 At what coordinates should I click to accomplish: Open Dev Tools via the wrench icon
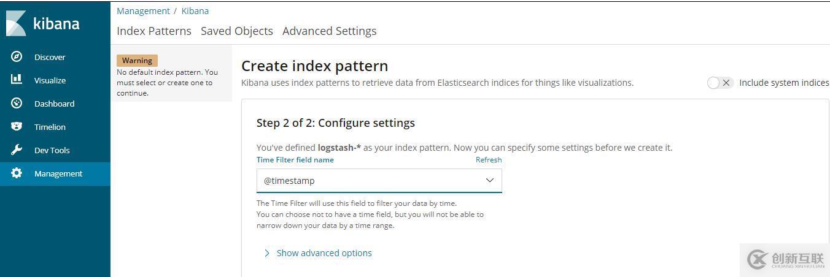coord(17,150)
